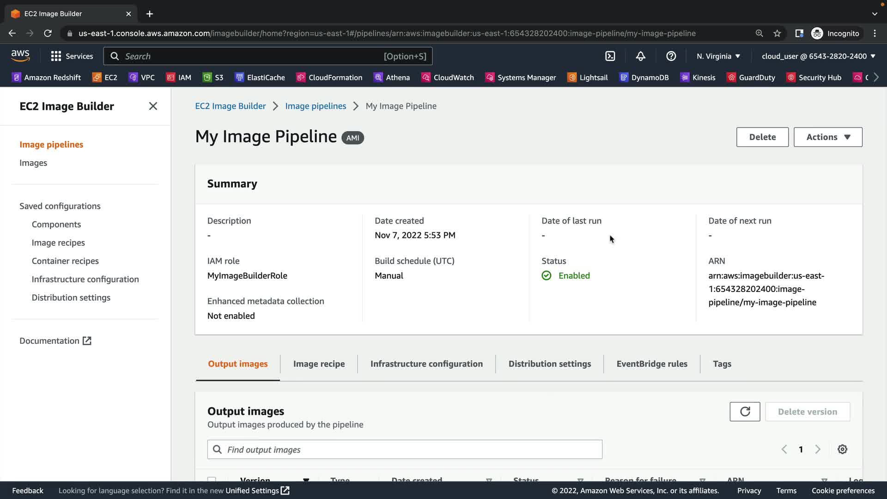Image resolution: width=887 pixels, height=499 pixels.
Task: Click the Delete pipeline button
Action: pos(762,137)
